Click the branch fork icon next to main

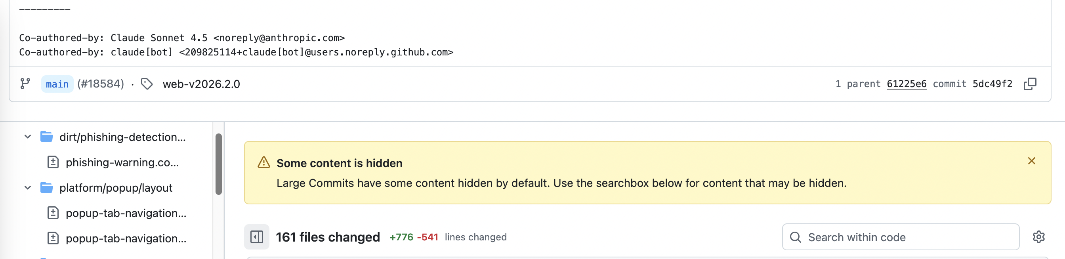26,84
